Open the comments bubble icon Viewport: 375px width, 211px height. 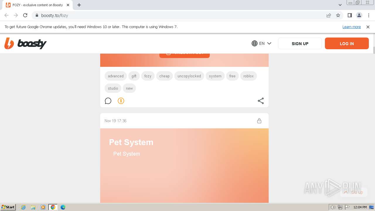click(x=108, y=101)
